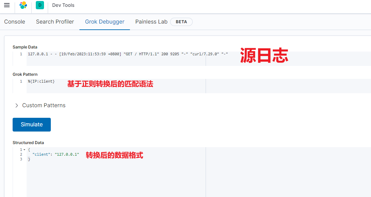Click the log line in Sample Data
The height and width of the screenshot is (197, 371).
[x=128, y=54]
